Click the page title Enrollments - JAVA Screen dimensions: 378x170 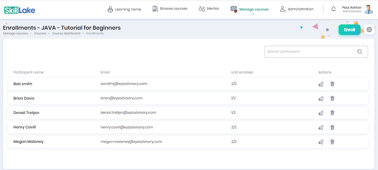(x=62, y=28)
